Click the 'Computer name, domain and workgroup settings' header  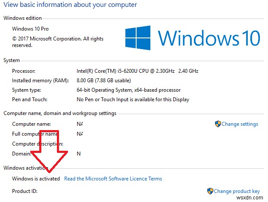click(x=60, y=113)
